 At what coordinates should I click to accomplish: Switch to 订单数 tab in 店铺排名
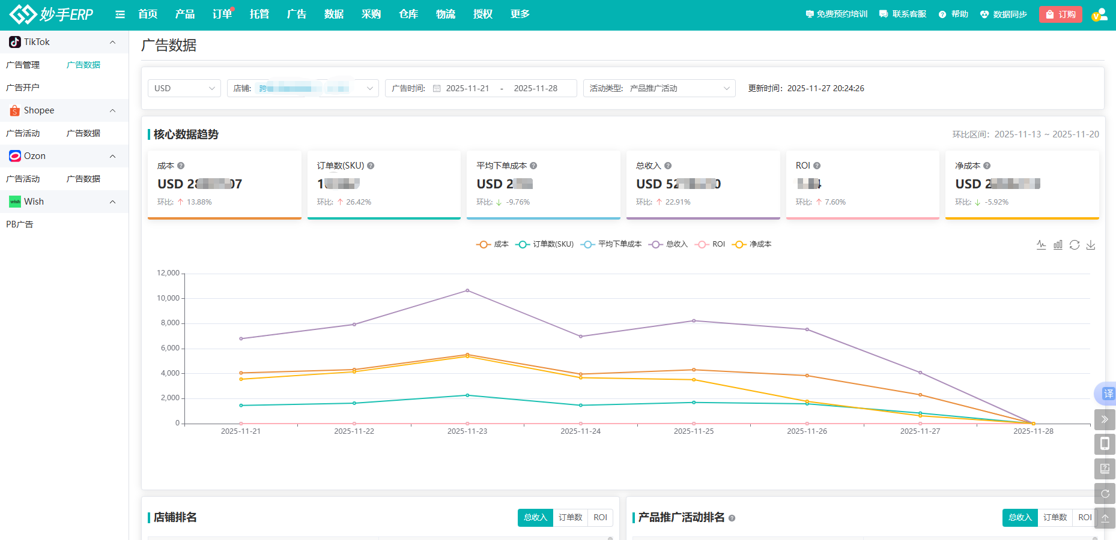(x=569, y=517)
